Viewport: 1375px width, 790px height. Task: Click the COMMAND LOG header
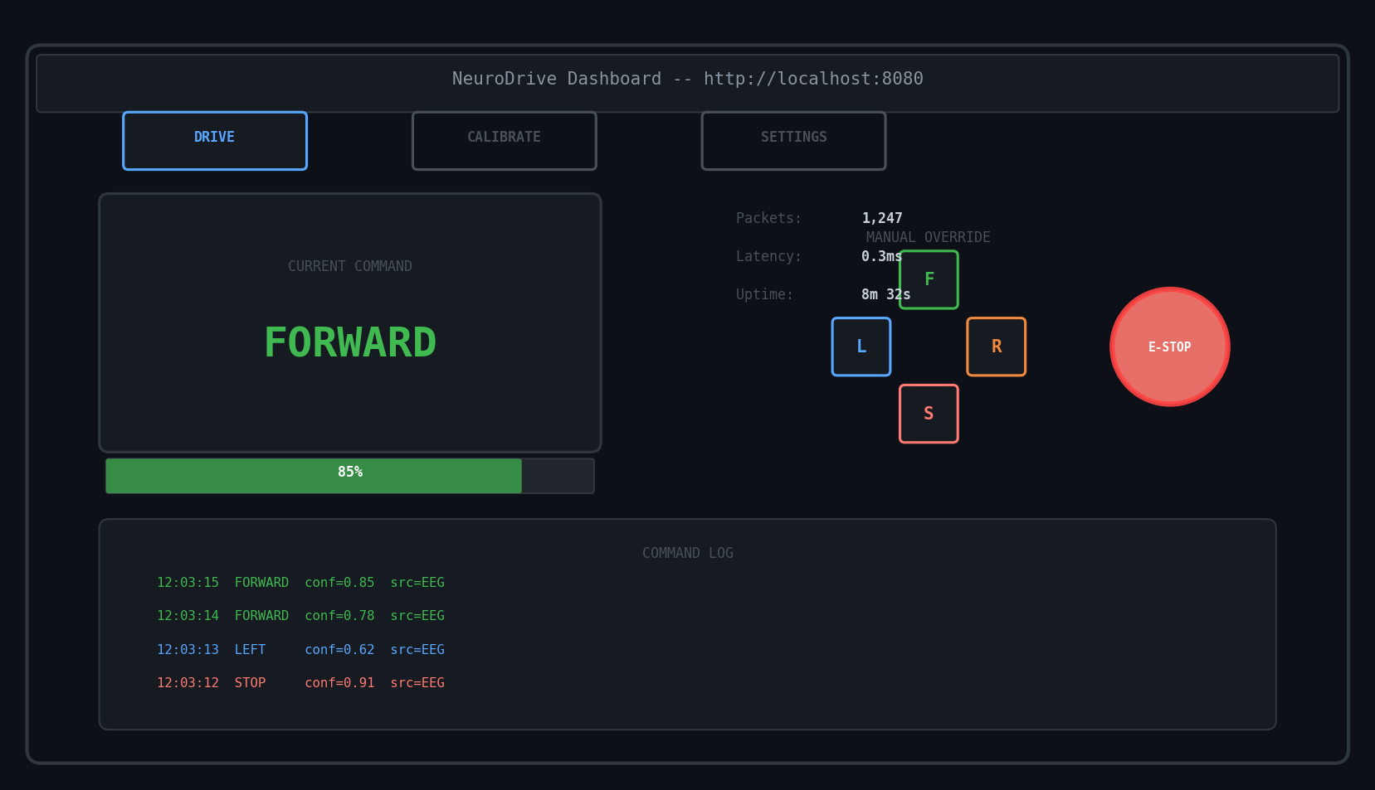[687, 552]
